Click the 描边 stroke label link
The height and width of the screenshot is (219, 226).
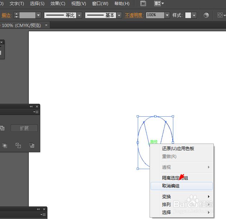click(6, 15)
